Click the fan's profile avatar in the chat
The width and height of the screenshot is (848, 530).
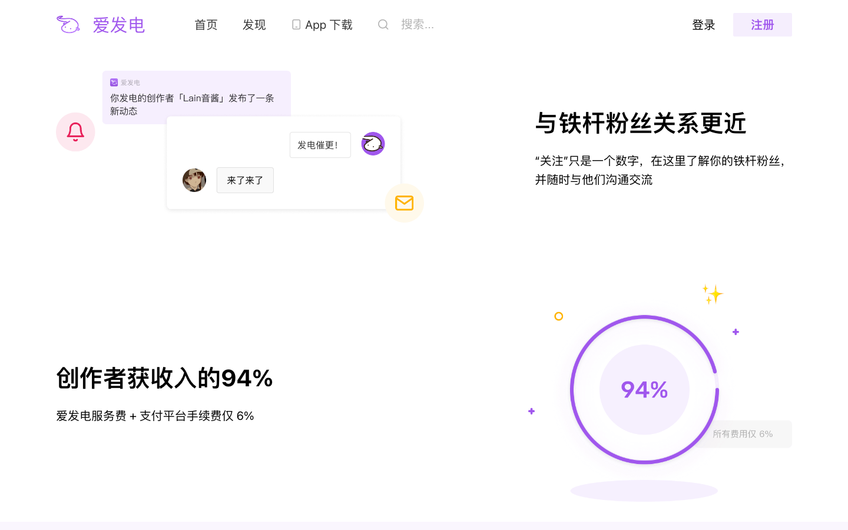click(x=194, y=180)
